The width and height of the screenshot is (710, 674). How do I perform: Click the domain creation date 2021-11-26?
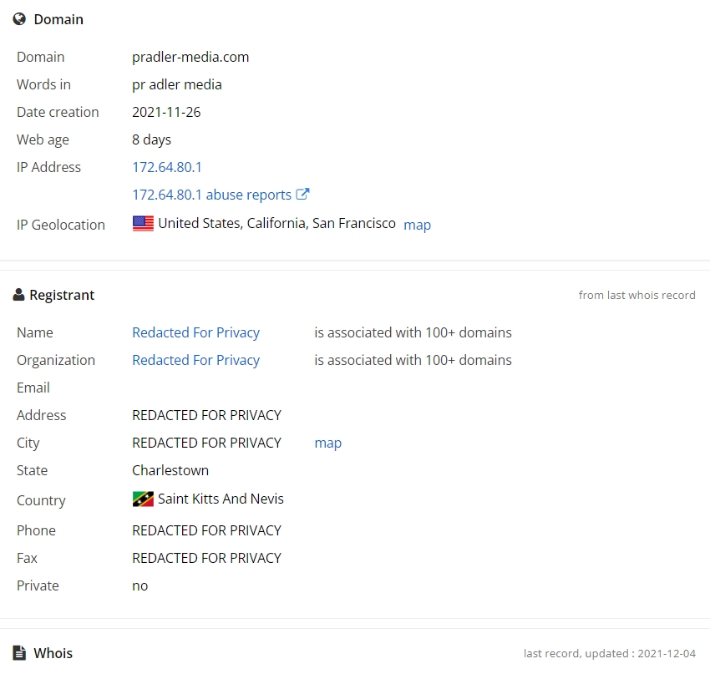tap(166, 112)
